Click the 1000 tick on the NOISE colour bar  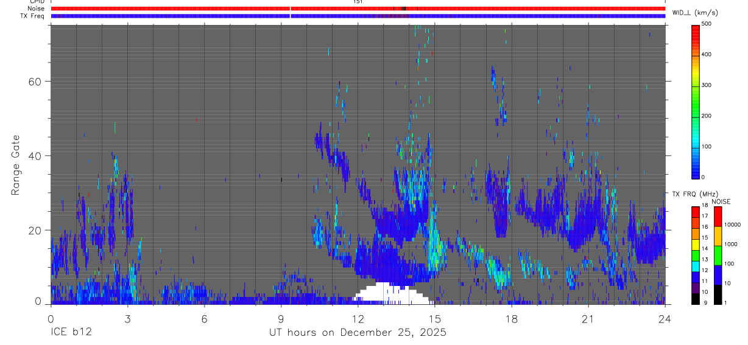[730, 244]
